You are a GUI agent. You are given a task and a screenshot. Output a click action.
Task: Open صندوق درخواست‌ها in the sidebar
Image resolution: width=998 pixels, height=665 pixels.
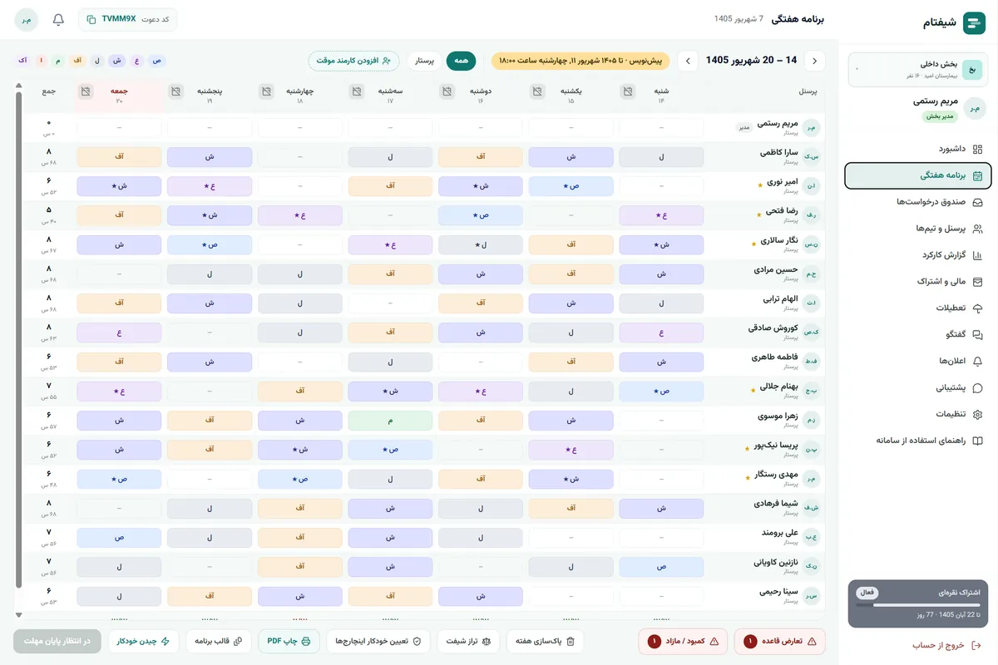click(918, 202)
